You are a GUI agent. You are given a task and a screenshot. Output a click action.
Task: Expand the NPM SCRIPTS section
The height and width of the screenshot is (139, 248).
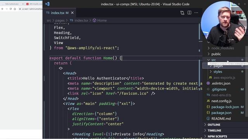(x=225, y=136)
